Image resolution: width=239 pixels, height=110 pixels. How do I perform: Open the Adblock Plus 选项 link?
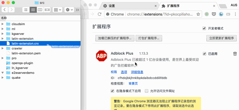[x=124, y=72]
